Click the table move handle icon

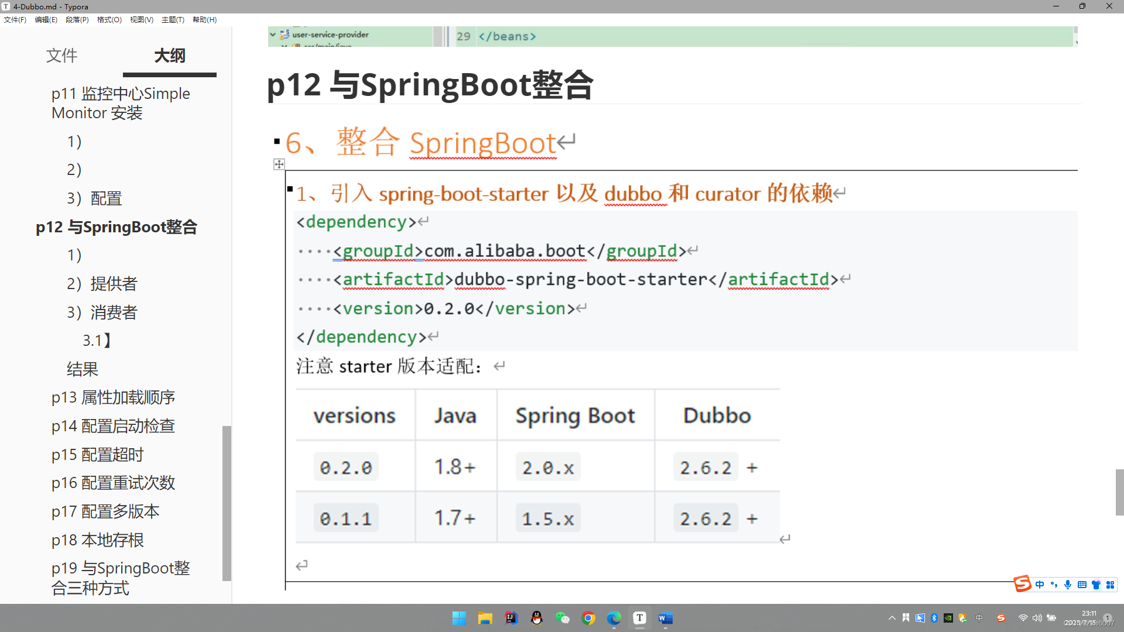pyautogui.click(x=279, y=164)
